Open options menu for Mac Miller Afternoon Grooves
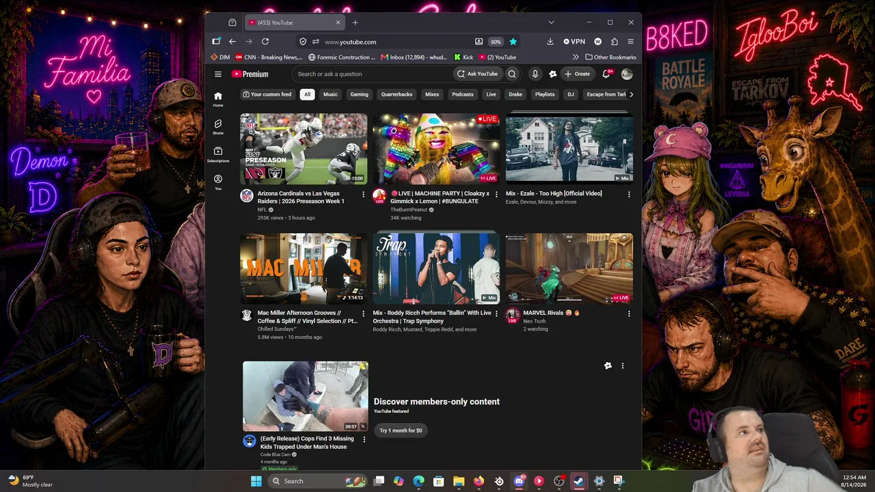Viewport: 875px width, 492px height. click(x=363, y=314)
